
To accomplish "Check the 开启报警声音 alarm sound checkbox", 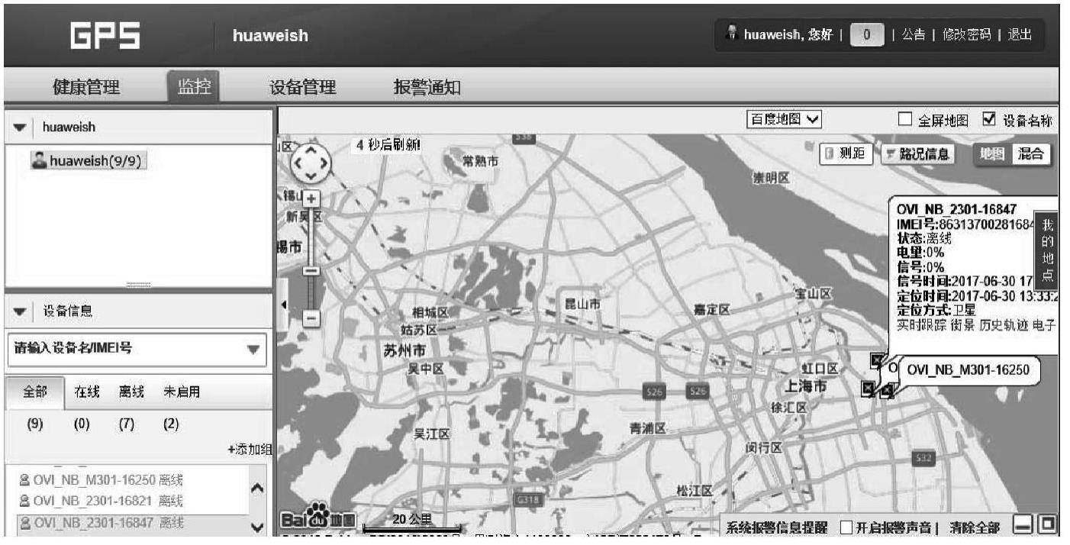I will (x=846, y=527).
